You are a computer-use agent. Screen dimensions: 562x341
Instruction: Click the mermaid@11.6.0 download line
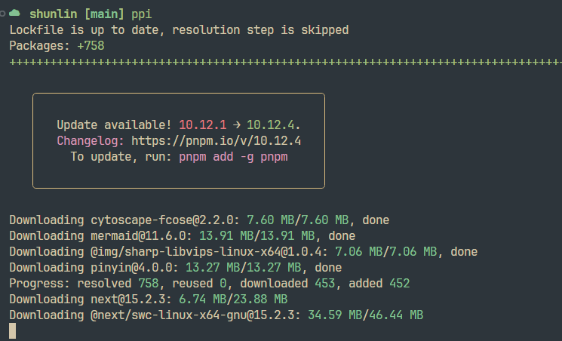click(183, 236)
